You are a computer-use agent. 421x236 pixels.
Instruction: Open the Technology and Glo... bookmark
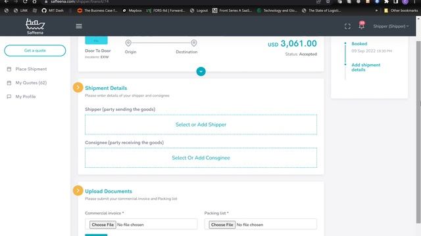pos(277,10)
